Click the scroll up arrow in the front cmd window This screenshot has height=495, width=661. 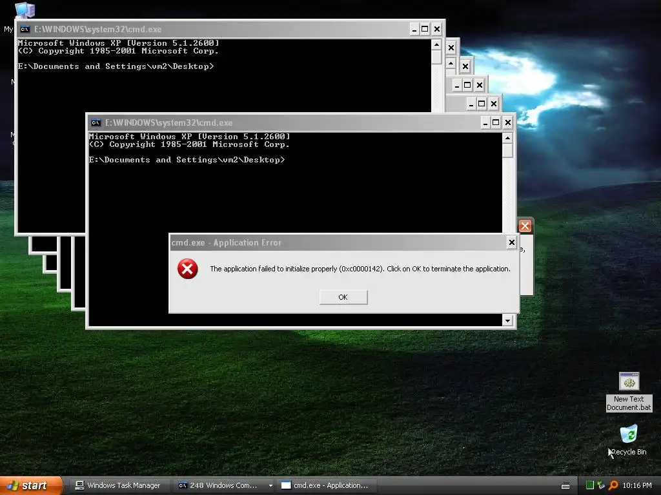[x=507, y=138]
